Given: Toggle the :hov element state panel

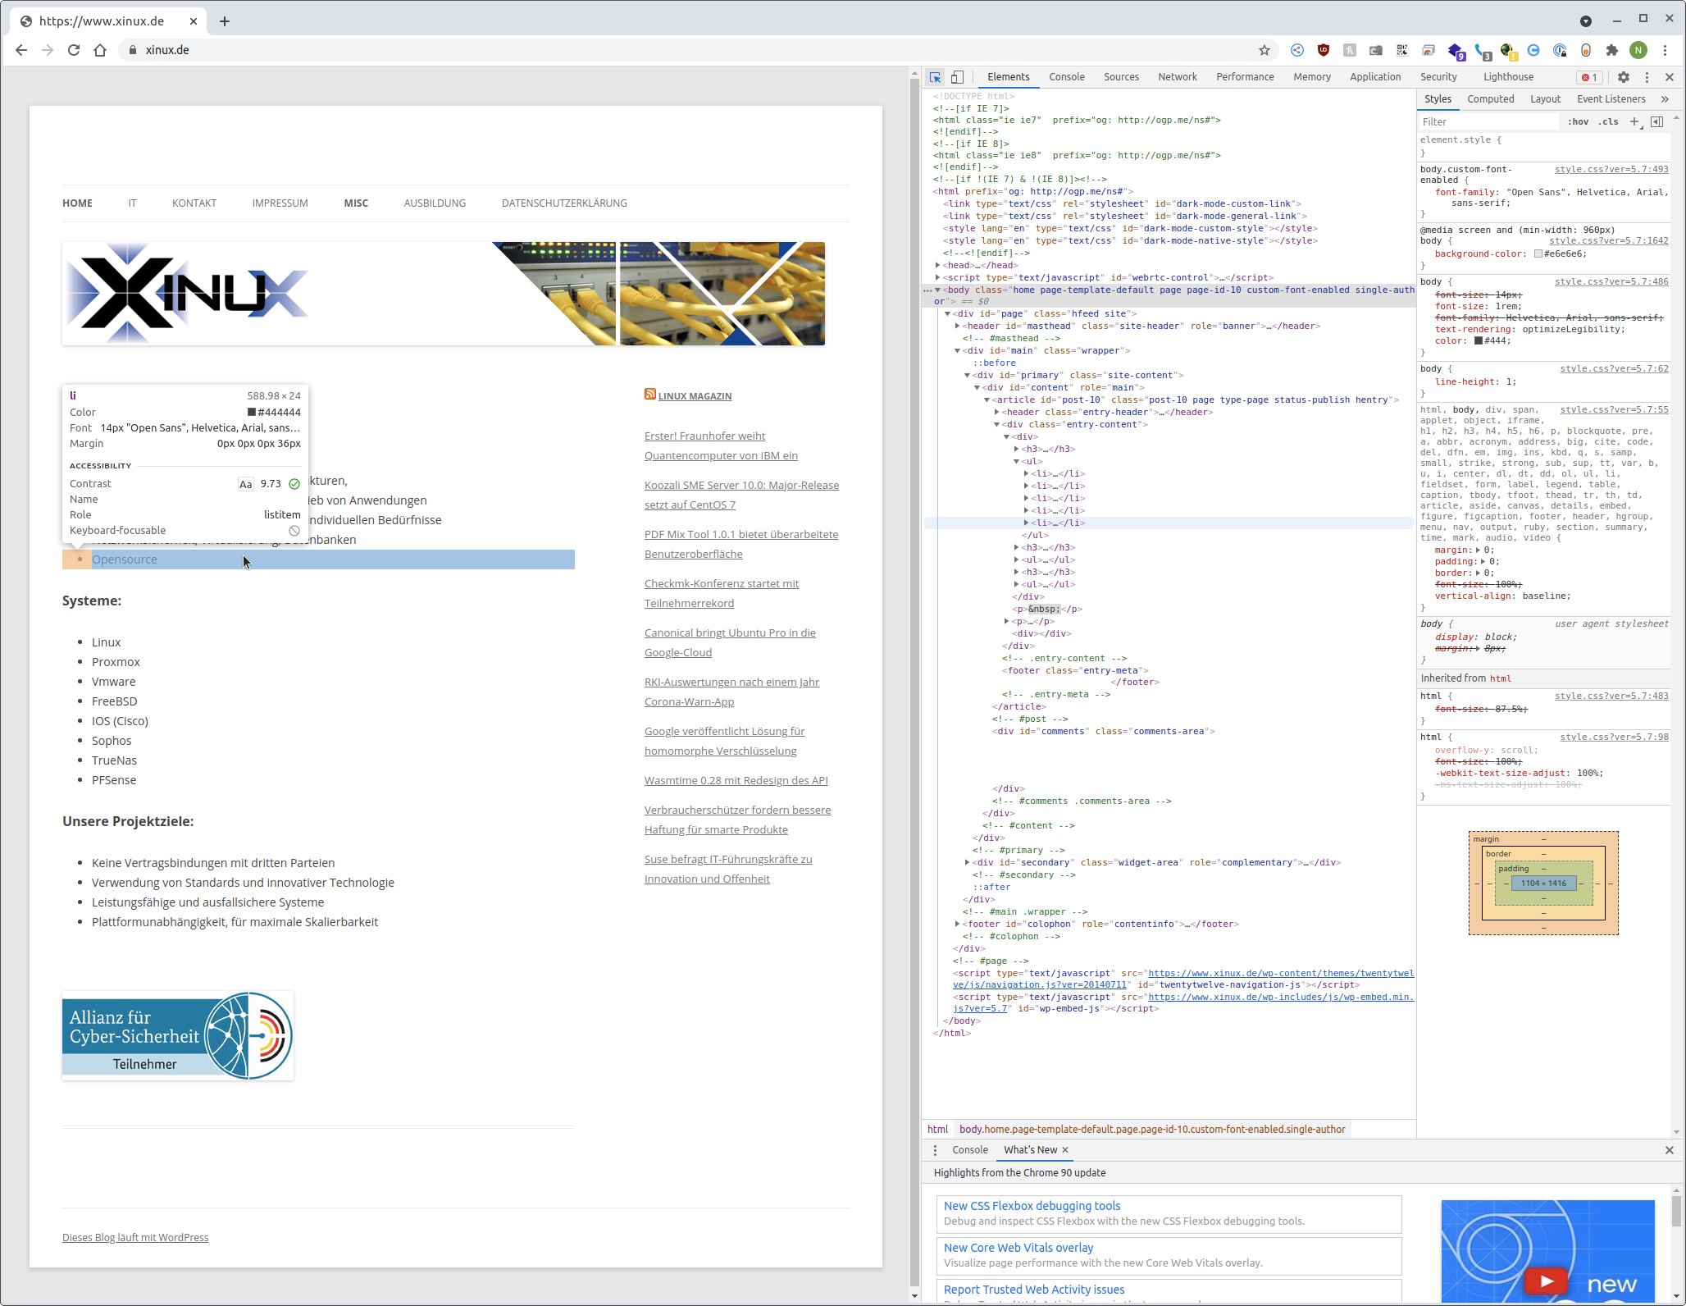Looking at the screenshot, I should point(1578,121).
